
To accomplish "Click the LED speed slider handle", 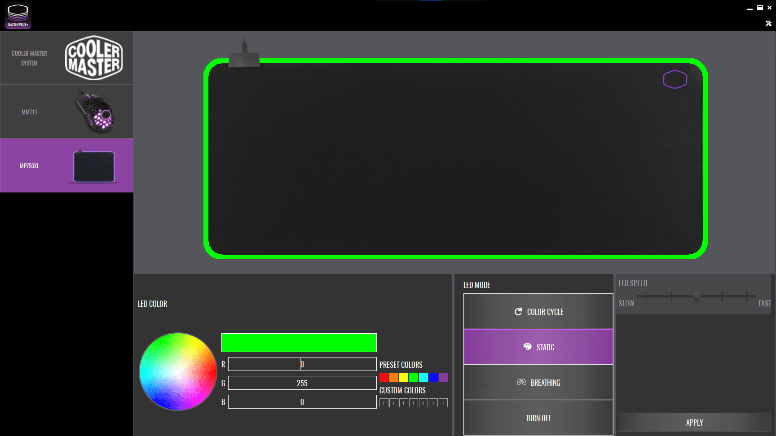I will tap(697, 297).
